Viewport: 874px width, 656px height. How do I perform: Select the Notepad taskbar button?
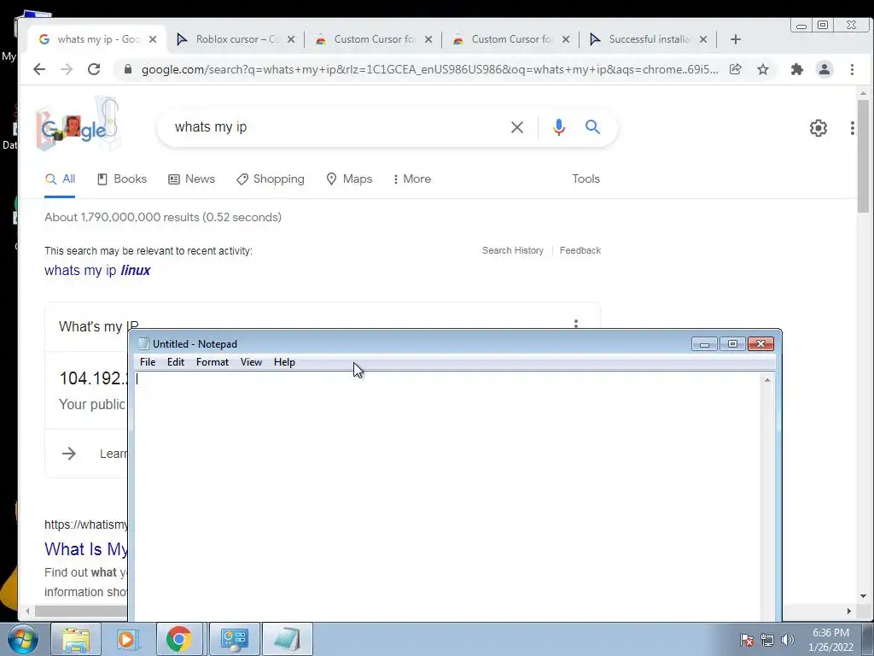click(x=287, y=639)
